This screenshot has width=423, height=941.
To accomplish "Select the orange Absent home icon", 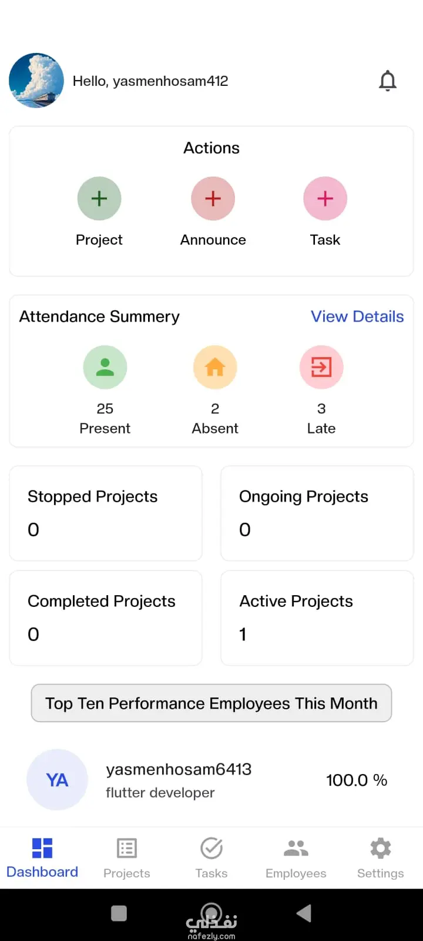I will pos(215,367).
